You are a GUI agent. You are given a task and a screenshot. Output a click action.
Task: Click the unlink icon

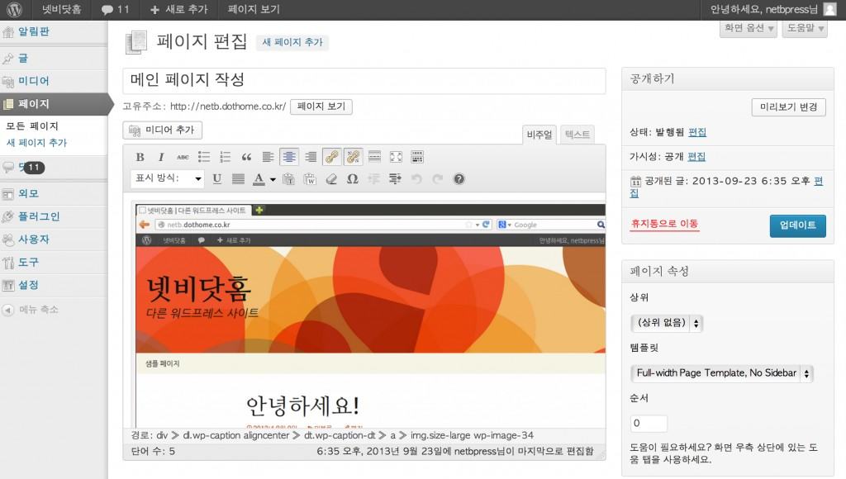pyautogui.click(x=353, y=157)
